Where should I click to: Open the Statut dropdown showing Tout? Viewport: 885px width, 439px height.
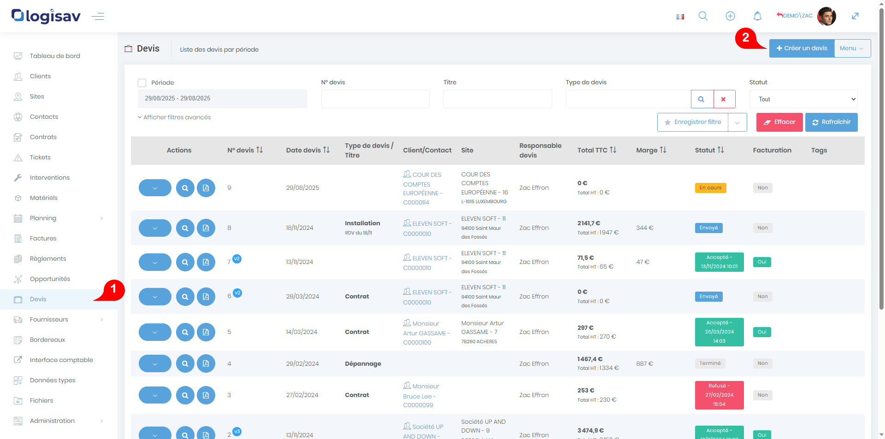tap(803, 99)
